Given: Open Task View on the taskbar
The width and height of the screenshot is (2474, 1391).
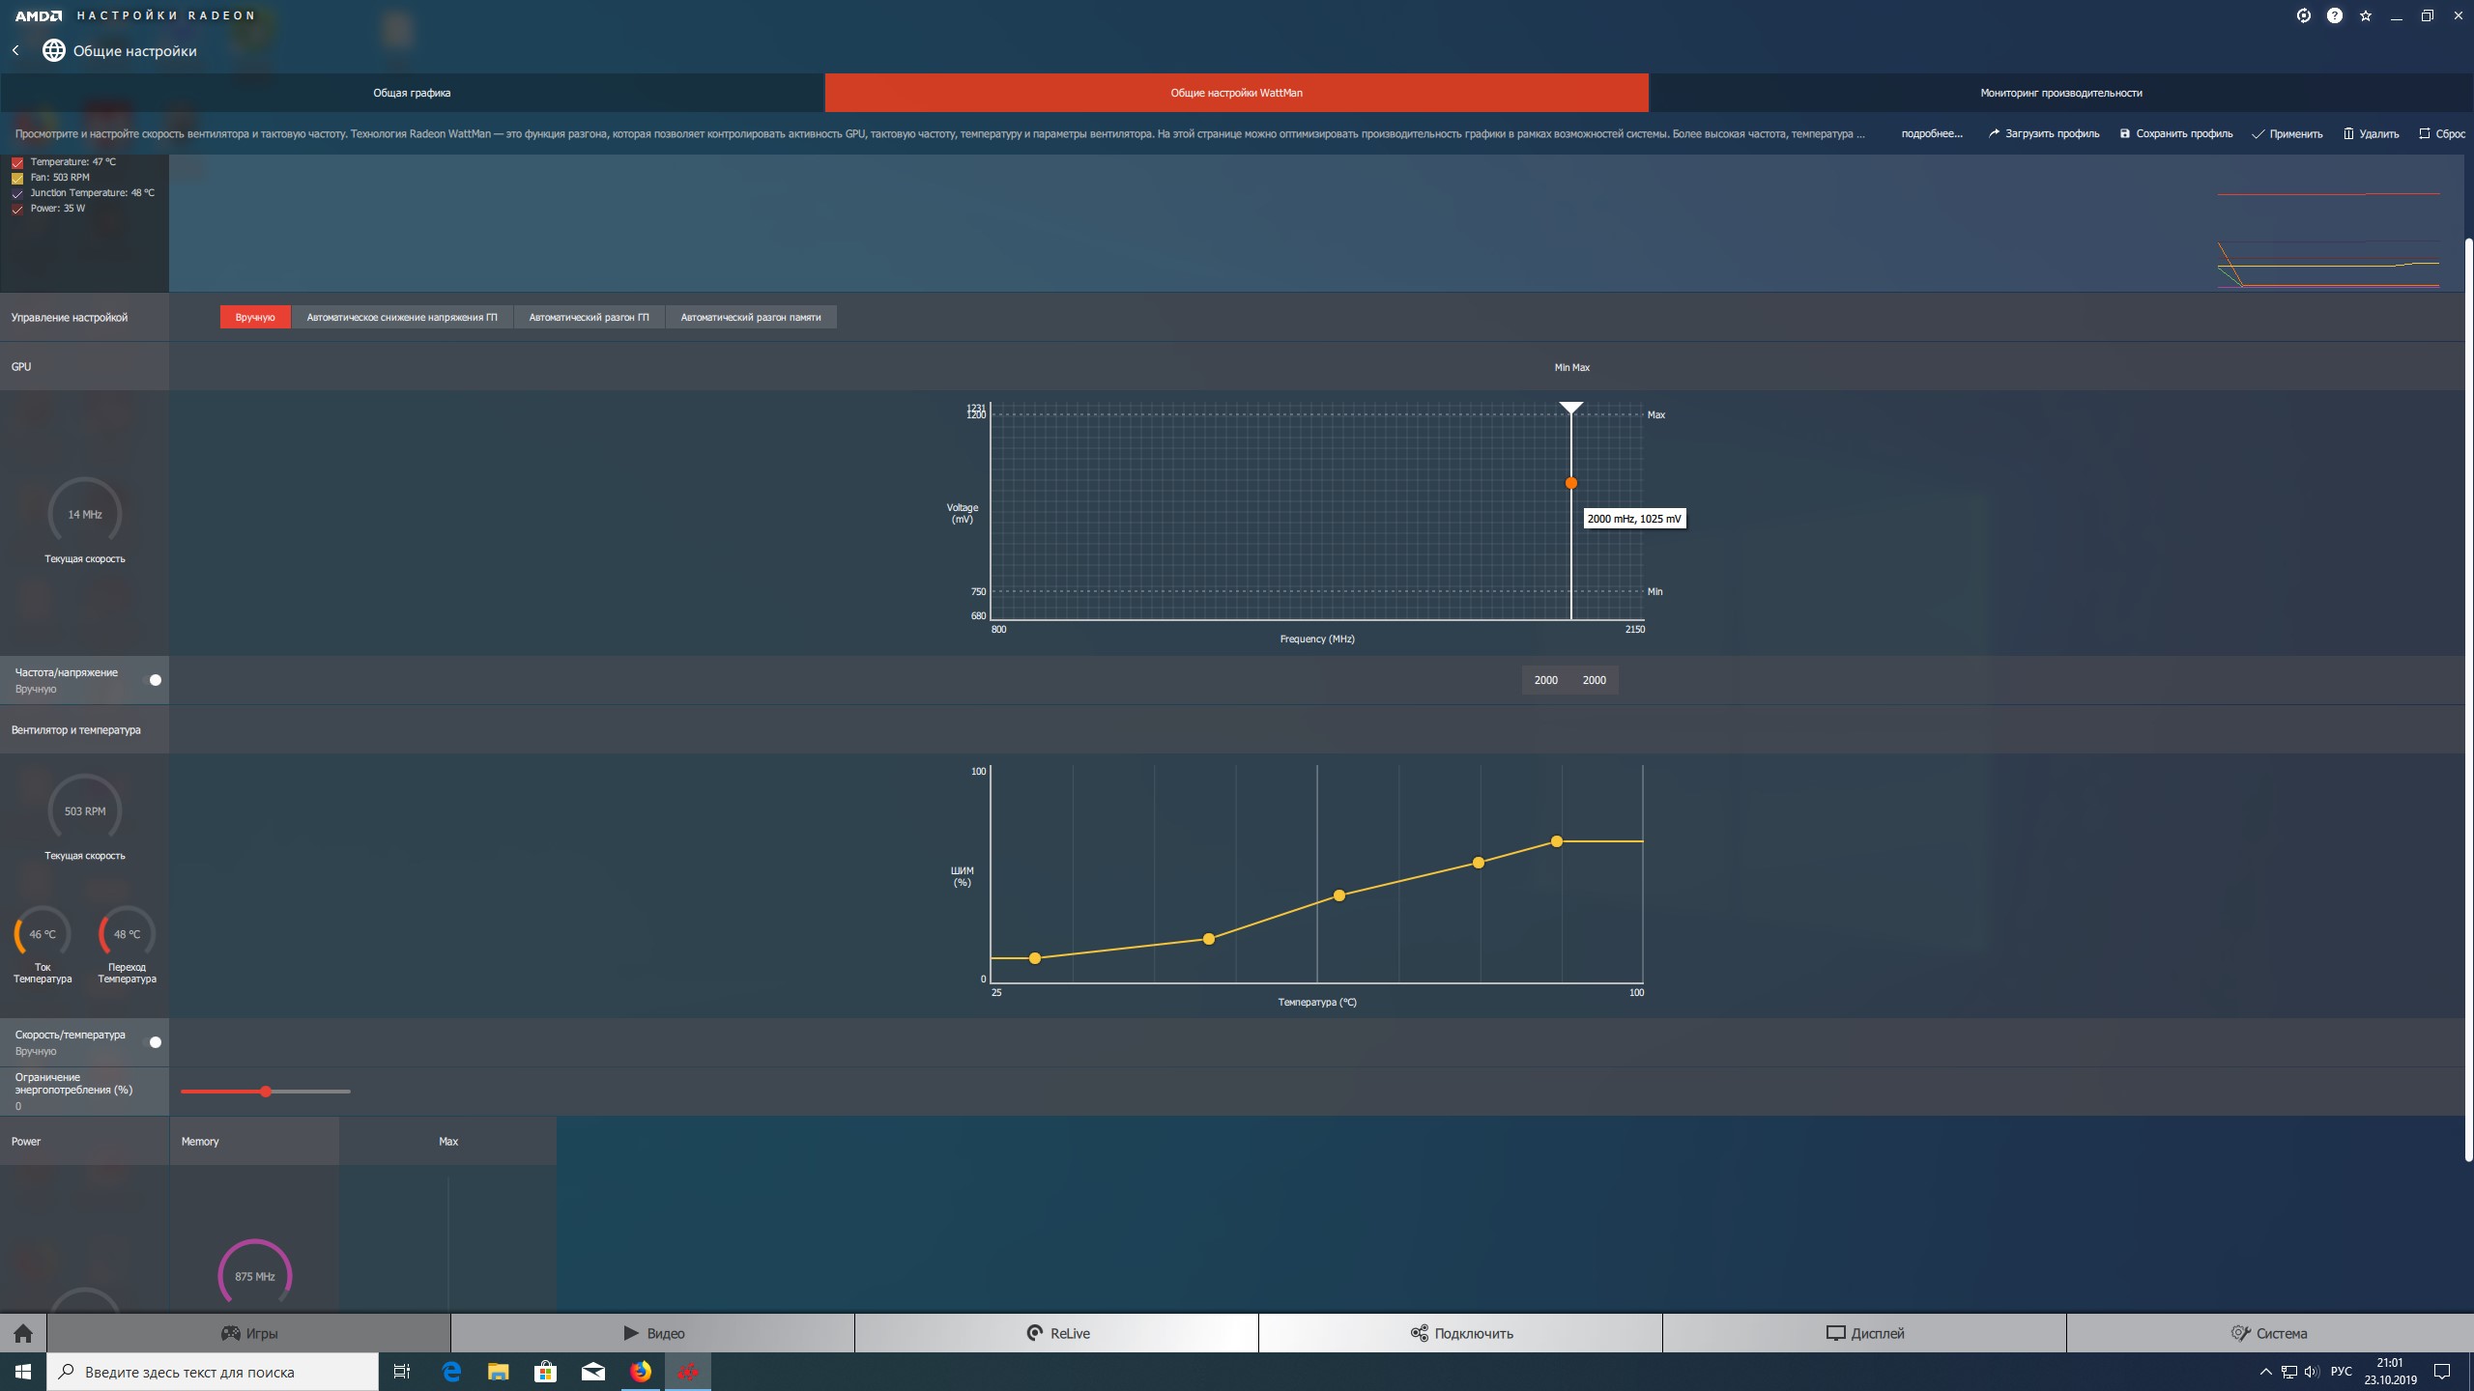Looking at the screenshot, I should pos(402,1371).
